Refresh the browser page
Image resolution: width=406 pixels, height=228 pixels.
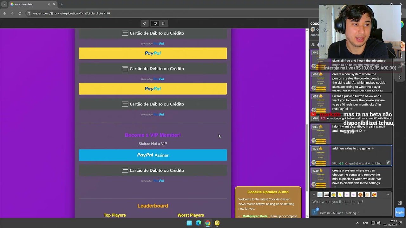(20, 13)
